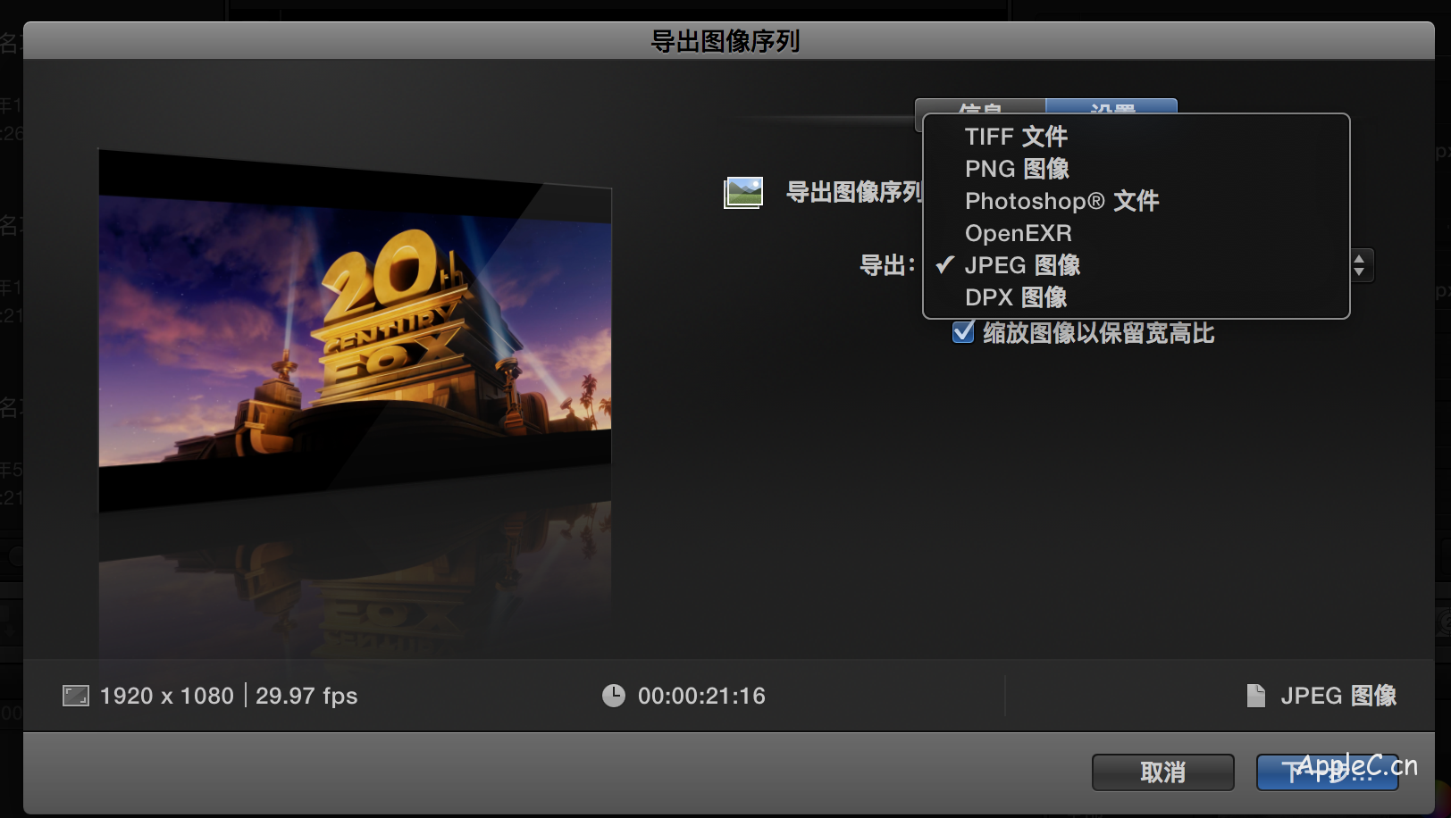Switch to the 设置 settings tab

pyautogui.click(x=1111, y=107)
